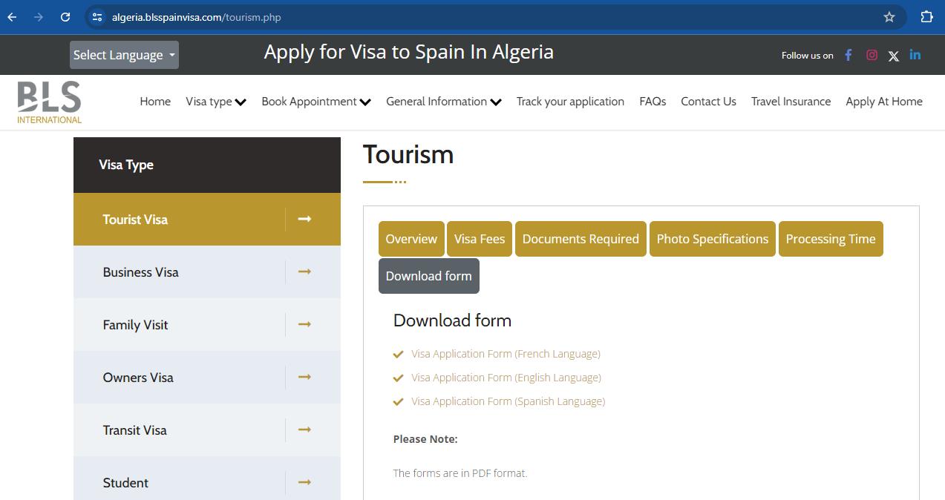The image size is (945, 500).
Task: Switch to the Documents Required tab
Action: point(581,239)
